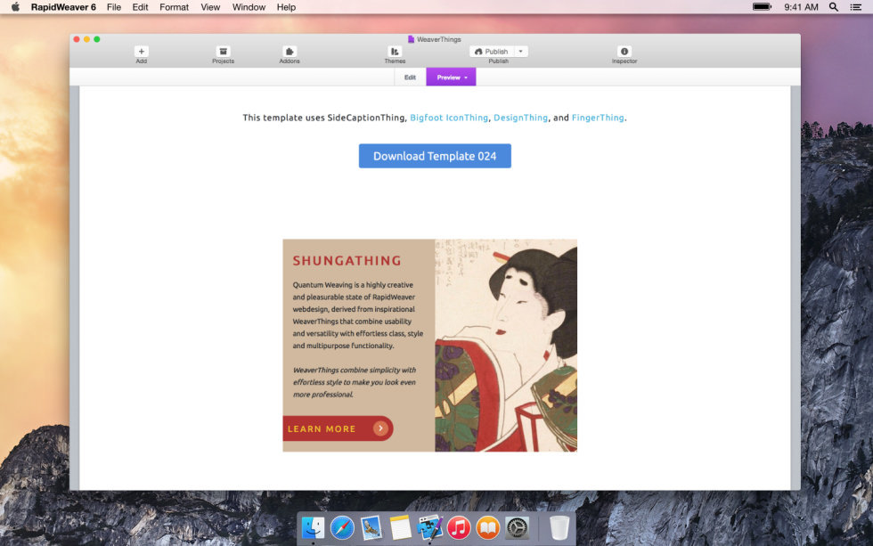Click the SHUNGATHING heading text
Image resolution: width=873 pixels, height=546 pixels.
pyautogui.click(x=347, y=260)
